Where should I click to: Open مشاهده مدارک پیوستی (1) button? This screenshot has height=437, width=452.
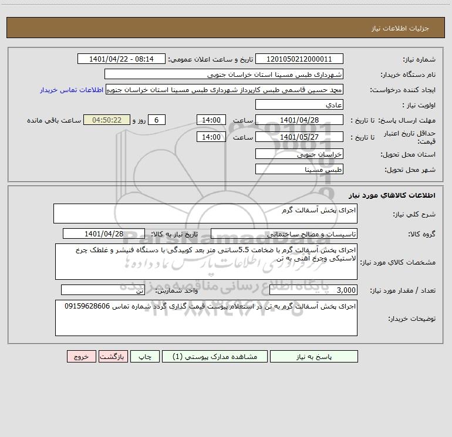tap(215, 356)
